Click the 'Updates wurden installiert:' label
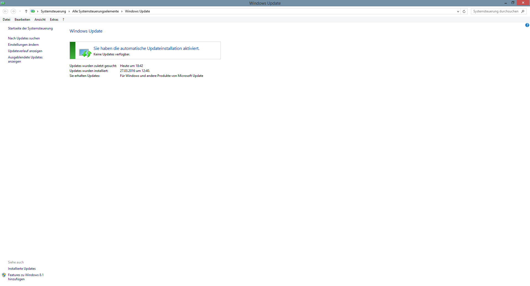This screenshot has width=530, height=286. [x=89, y=71]
